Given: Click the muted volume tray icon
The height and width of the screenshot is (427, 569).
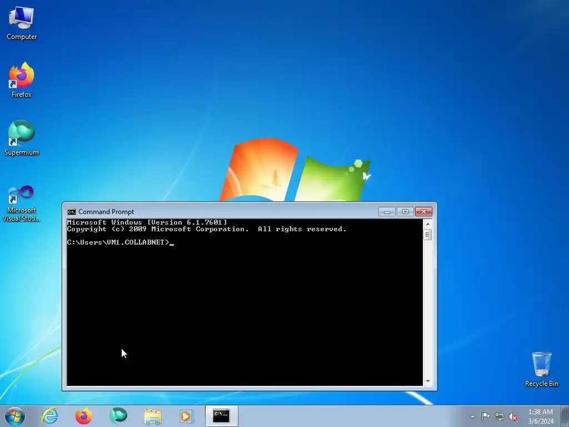Looking at the screenshot, I should [x=513, y=416].
